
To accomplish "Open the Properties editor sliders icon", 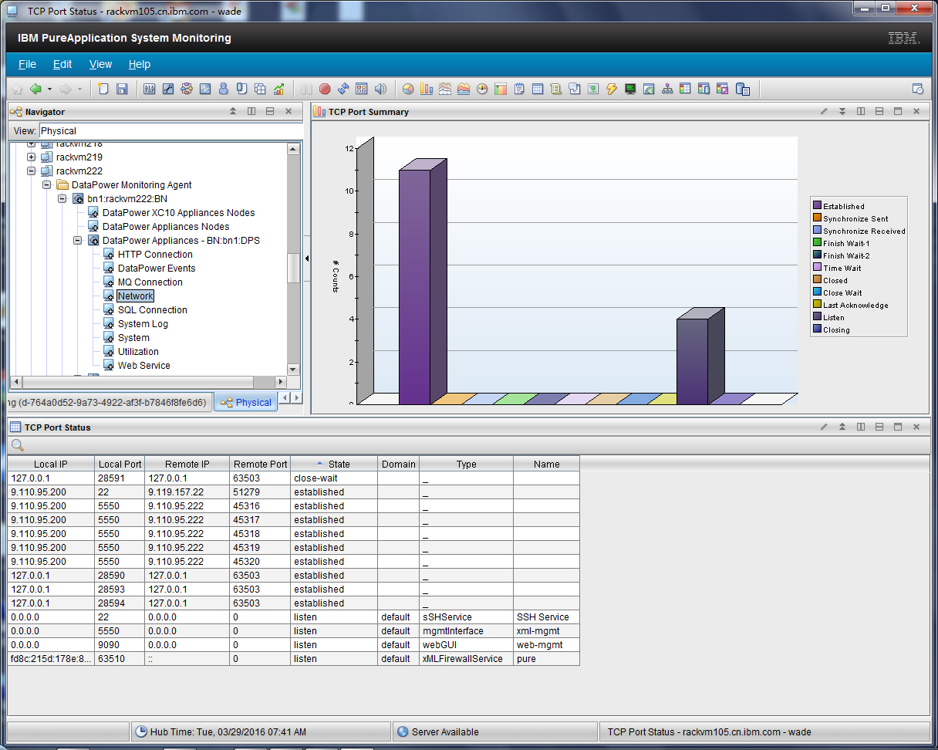I will [149, 89].
